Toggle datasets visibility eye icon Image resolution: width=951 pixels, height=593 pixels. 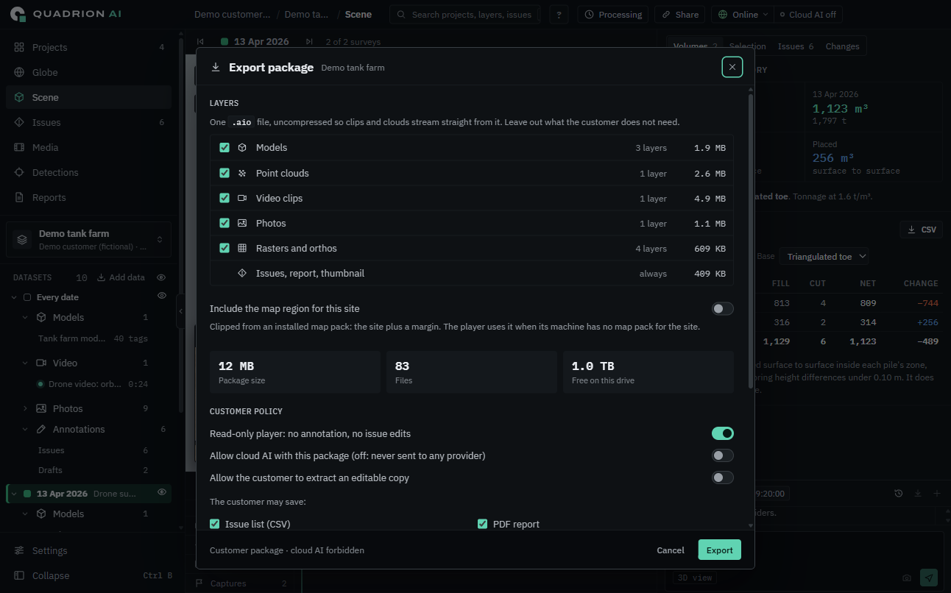[162, 277]
